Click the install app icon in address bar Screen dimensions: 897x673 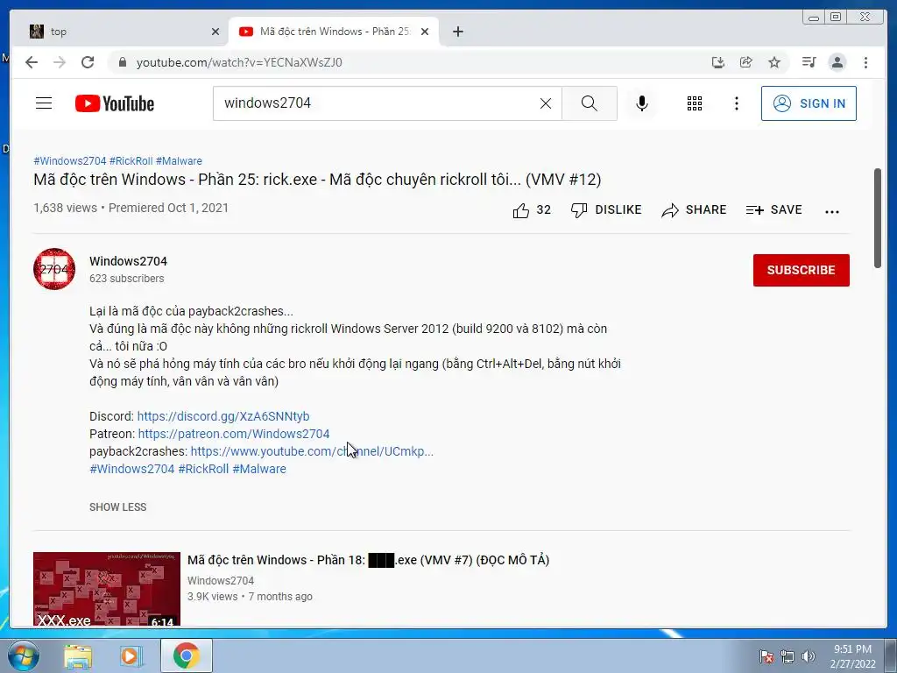718,62
